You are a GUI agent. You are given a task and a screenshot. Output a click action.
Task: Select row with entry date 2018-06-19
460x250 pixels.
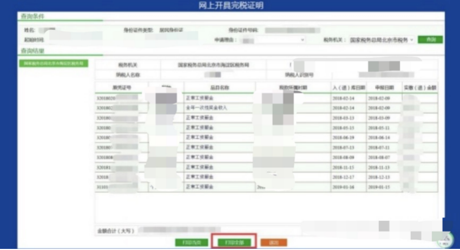click(348, 137)
